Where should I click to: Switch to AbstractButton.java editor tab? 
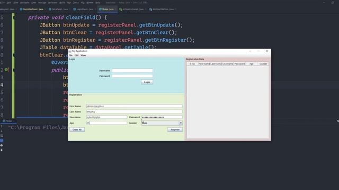tap(163, 9)
